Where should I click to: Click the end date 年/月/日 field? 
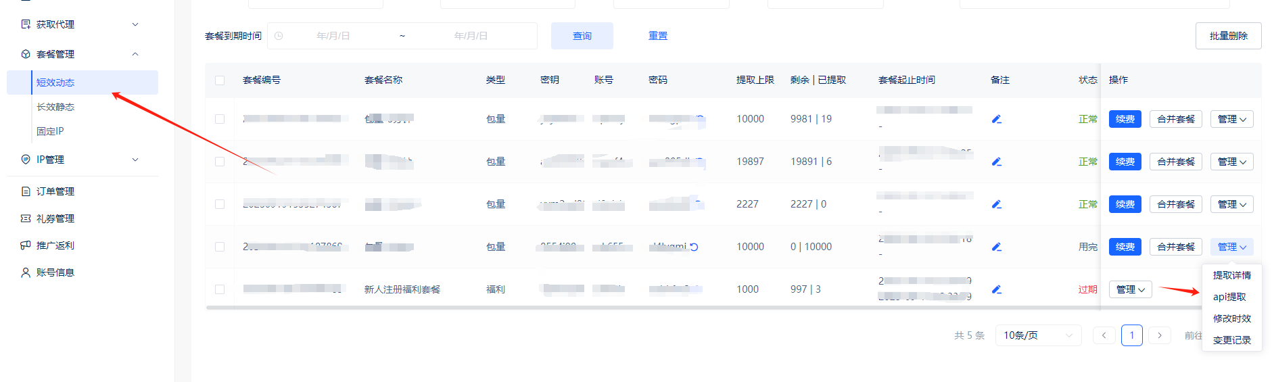coord(471,36)
